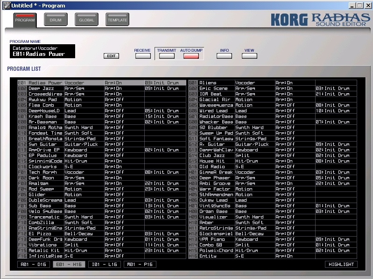Switch to the PROGRAM tab

[x=25, y=20]
